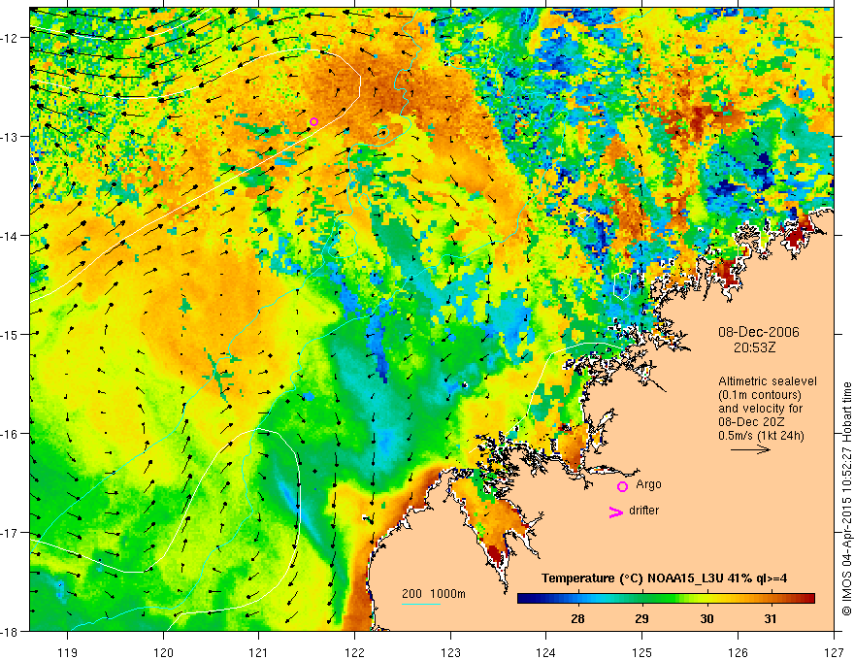Viewport: 854px width, 660px height.
Task: Click the dark red end of the color bar
Action: (x=808, y=599)
